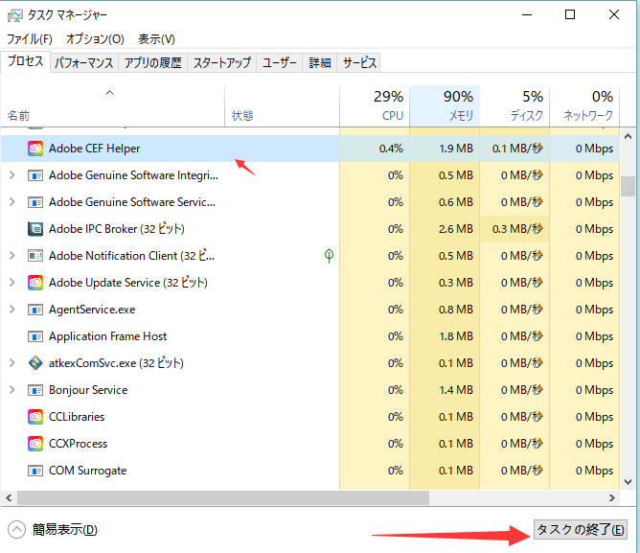Open the 表示(V) menu
The height and width of the screenshot is (553, 640).
coord(156,39)
